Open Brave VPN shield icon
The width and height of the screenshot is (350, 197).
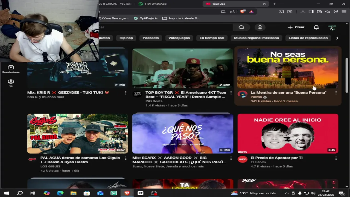click(x=336, y=11)
